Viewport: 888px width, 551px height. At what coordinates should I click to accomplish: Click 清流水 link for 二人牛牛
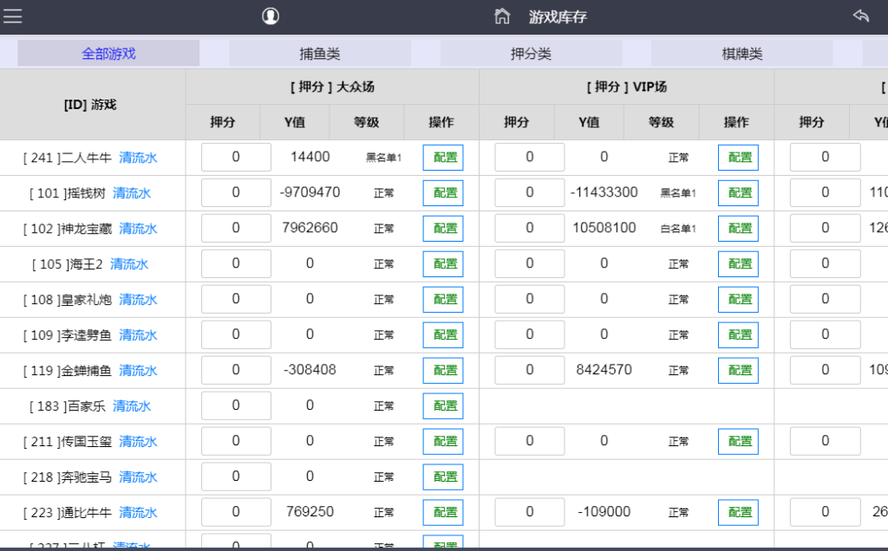(x=138, y=158)
